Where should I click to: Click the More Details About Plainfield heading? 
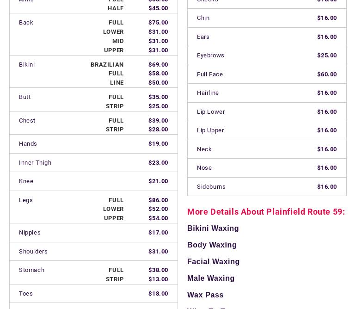point(266,211)
